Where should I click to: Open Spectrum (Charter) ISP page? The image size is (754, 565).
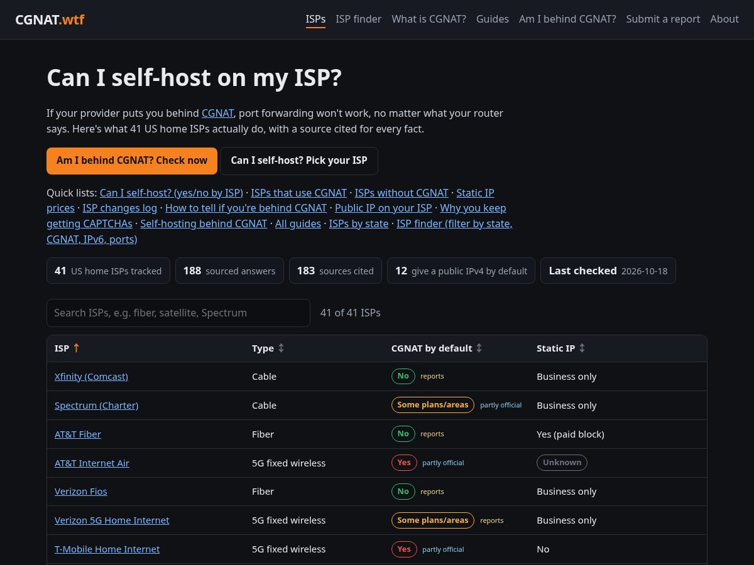click(x=97, y=406)
